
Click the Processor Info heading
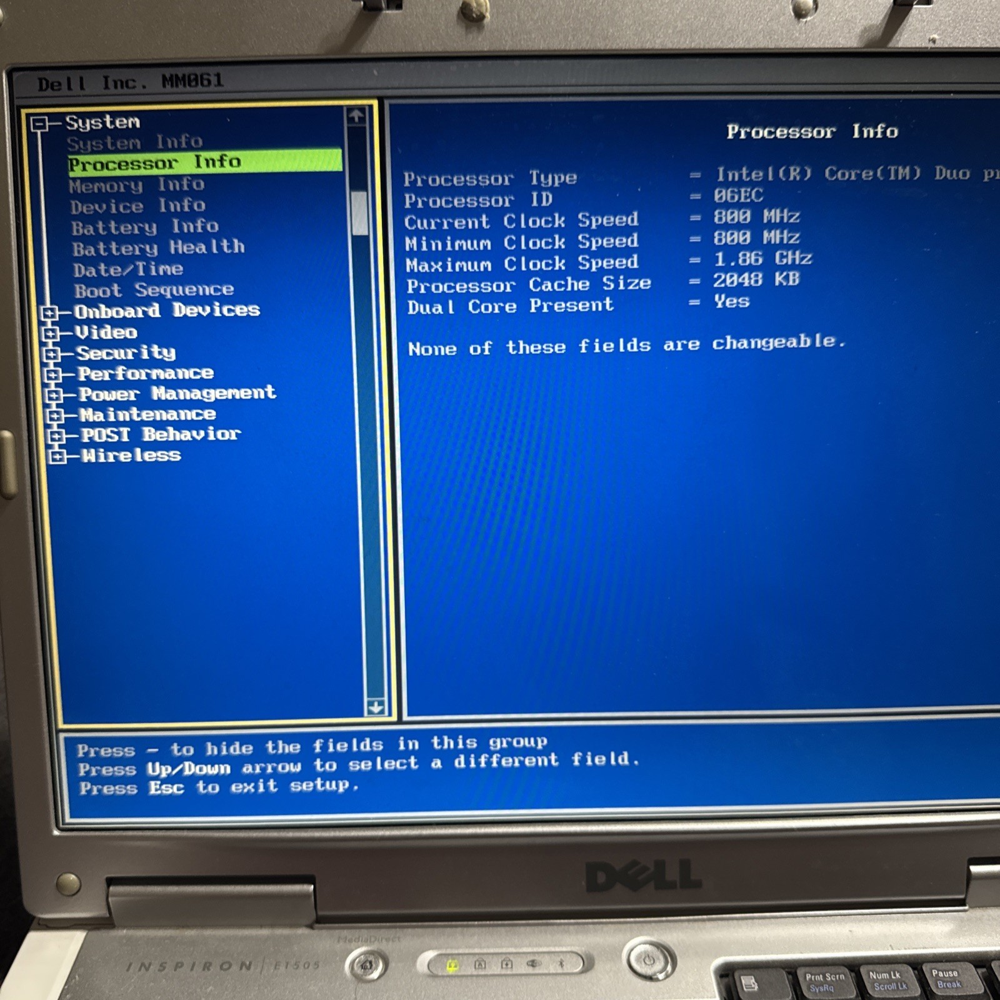coord(812,131)
